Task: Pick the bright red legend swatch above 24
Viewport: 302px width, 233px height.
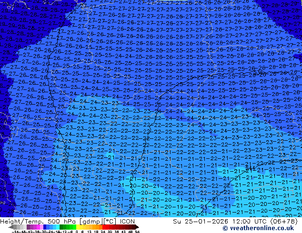Action: click(x=104, y=227)
